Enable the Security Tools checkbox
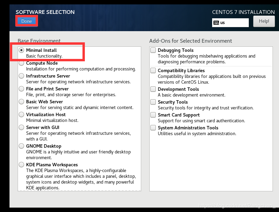Screen dimensions: 279x212 tap(153, 102)
